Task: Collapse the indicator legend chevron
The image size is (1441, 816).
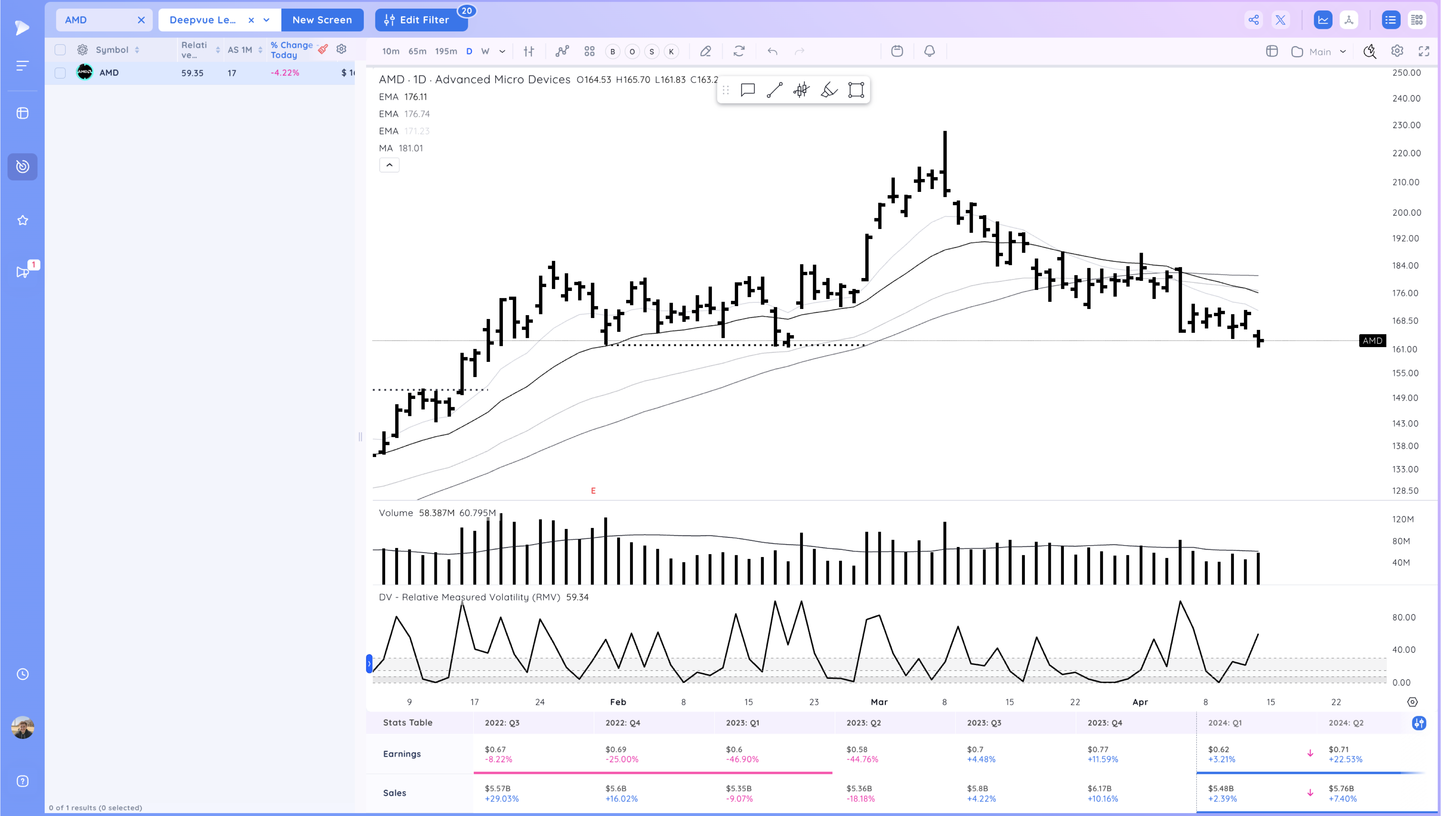Action: [389, 165]
